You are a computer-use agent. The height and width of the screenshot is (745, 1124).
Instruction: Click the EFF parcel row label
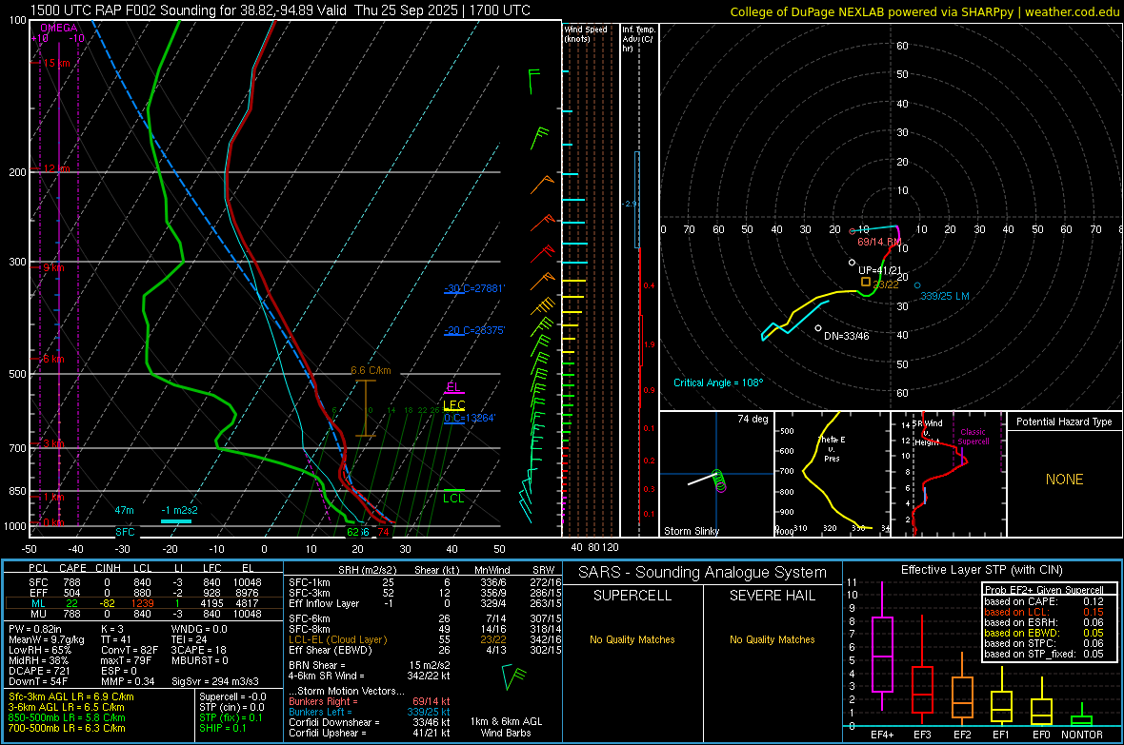[38, 593]
